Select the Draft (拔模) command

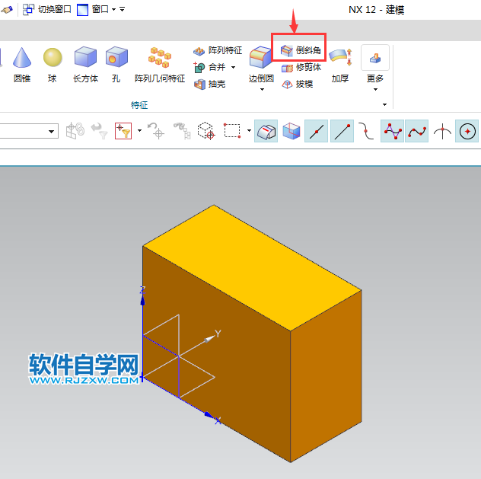[298, 84]
